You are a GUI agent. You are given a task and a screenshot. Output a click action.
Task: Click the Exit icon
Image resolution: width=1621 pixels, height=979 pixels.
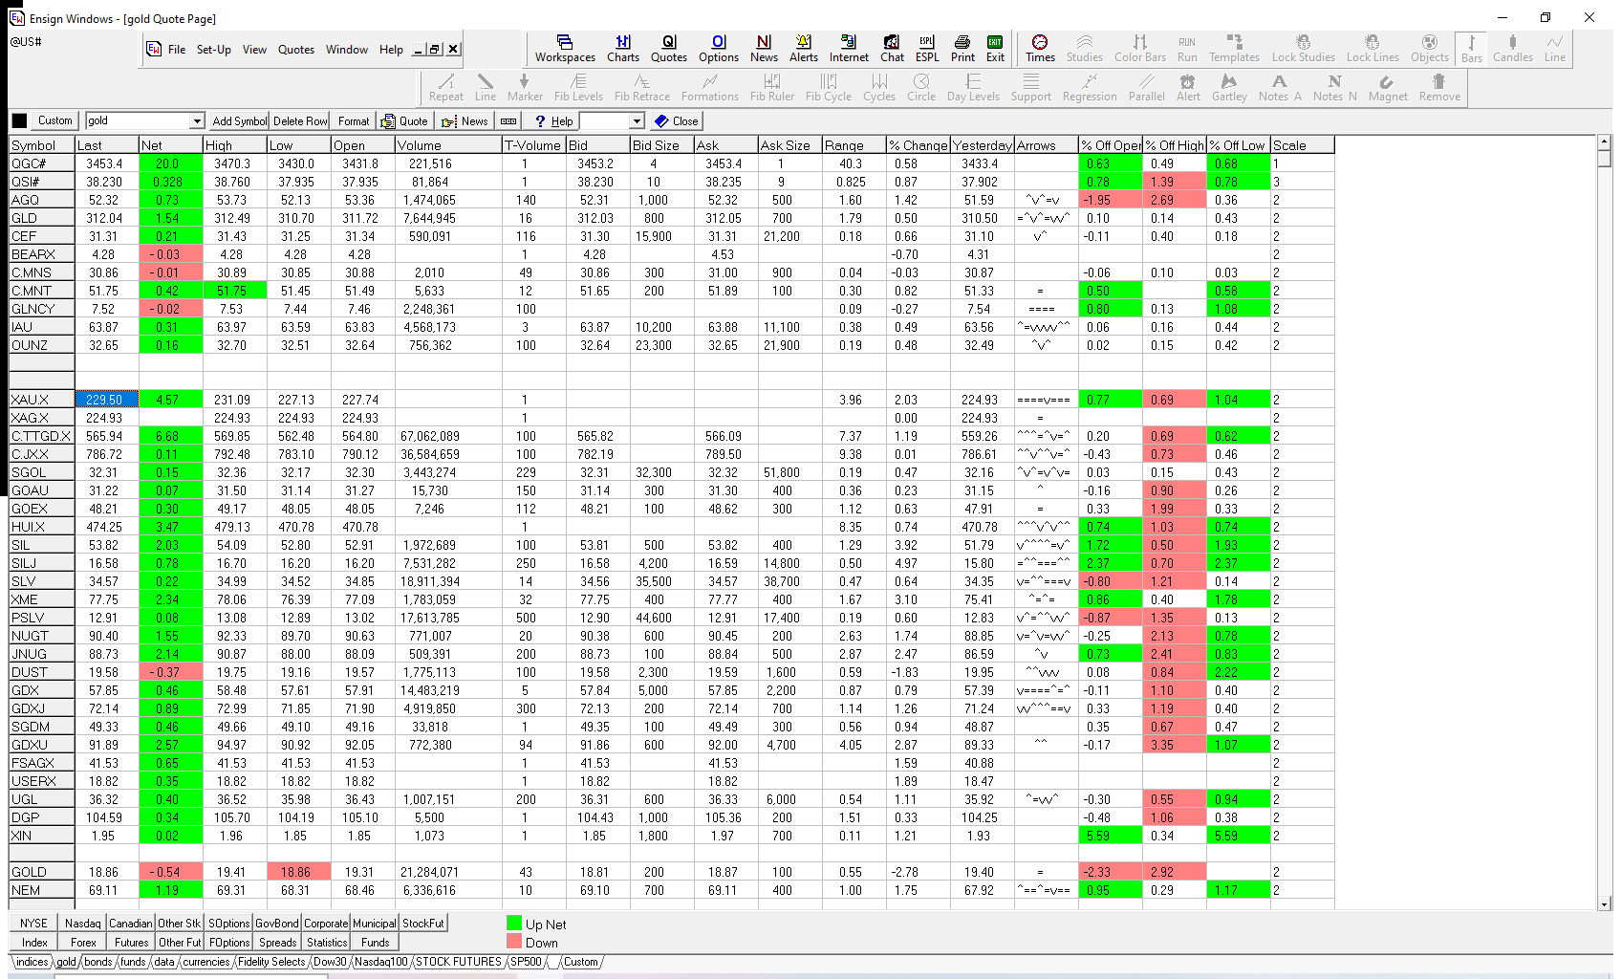(995, 49)
